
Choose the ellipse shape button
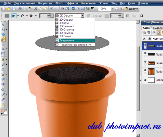point(14,16)
